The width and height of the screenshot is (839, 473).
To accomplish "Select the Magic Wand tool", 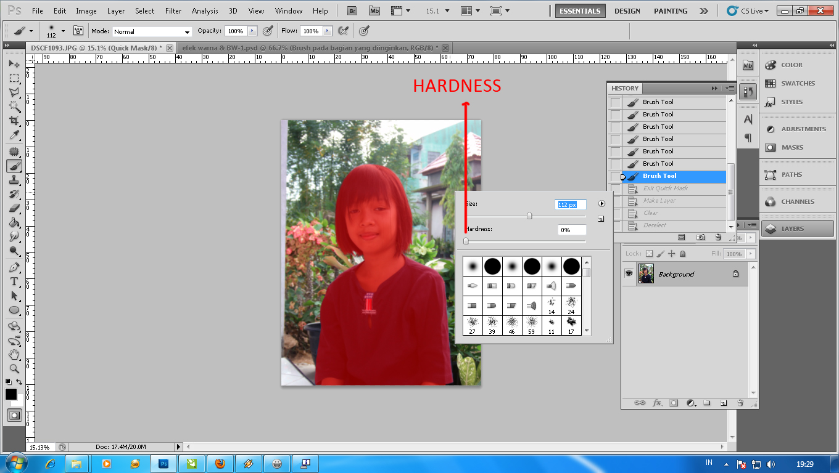I will (x=14, y=107).
